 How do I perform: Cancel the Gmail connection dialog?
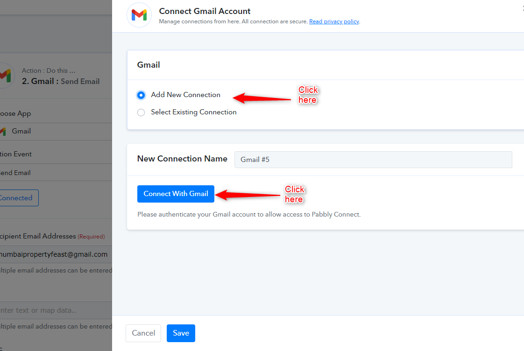[x=143, y=333]
